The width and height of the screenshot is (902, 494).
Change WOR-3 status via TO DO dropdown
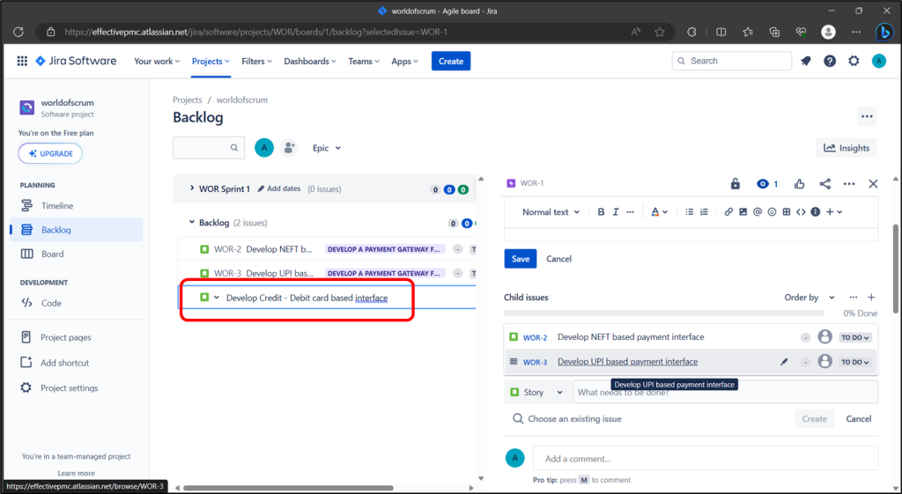[854, 362]
